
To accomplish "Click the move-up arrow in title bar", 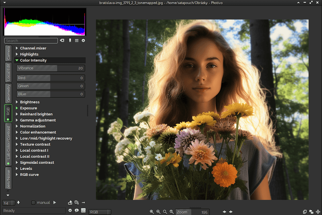I will coord(299,2).
